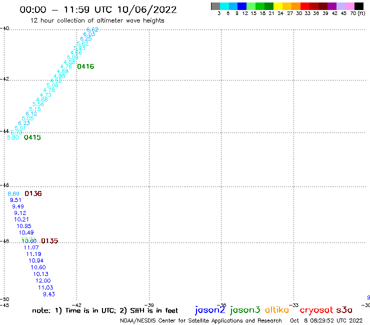Click wave height value 6.62

point(92,29)
